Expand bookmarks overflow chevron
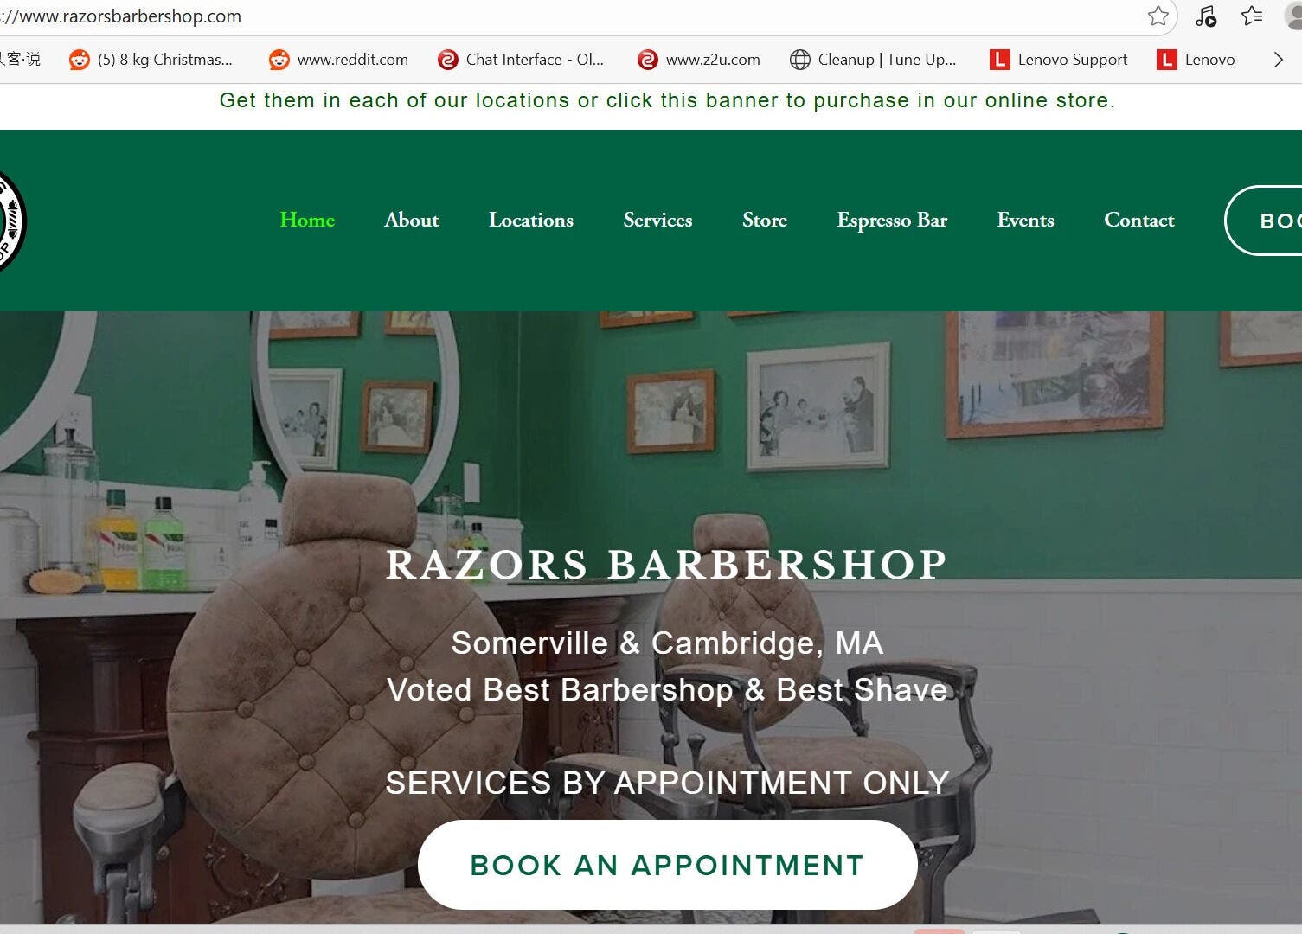Viewport: 1302px width, 934px height. click(x=1278, y=60)
